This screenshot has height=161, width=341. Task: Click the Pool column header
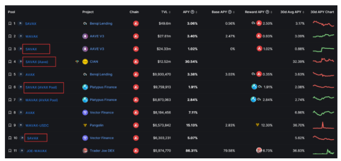(11, 12)
